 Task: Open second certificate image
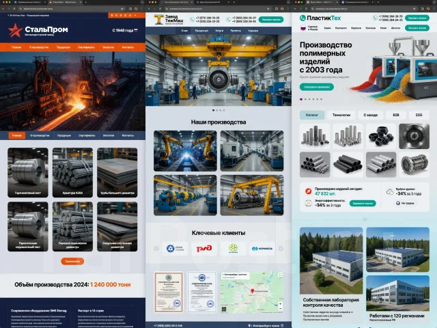click(x=202, y=292)
